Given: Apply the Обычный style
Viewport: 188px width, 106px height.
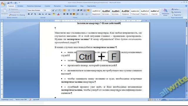Looking at the screenshot, I should pyautogui.click(x=135, y=12).
